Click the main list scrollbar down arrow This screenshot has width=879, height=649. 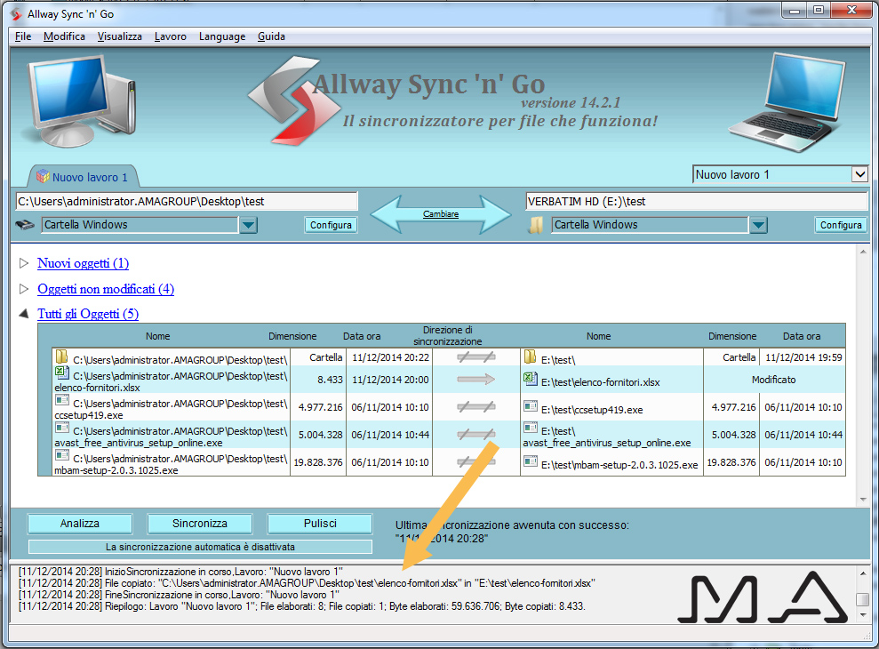[x=863, y=500]
